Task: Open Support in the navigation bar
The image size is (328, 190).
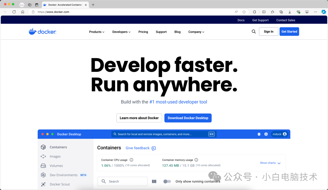Action: tap(161, 32)
